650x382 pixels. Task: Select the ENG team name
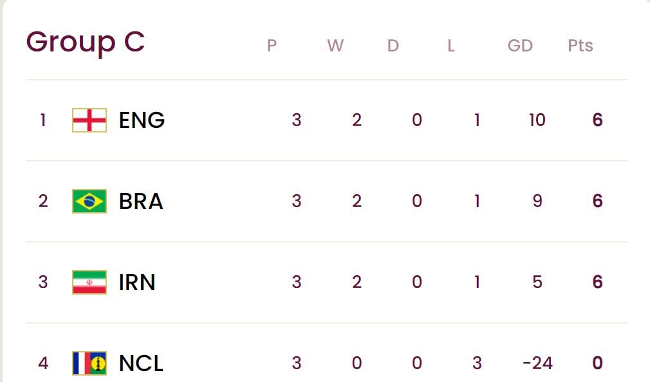(142, 120)
